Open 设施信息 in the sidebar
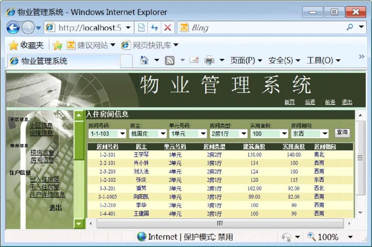Viewport: 372px width, 247px height. click(41, 133)
